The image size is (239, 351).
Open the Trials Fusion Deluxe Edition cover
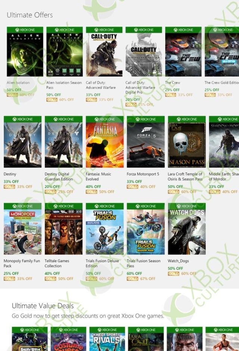pyautogui.click(x=105, y=229)
